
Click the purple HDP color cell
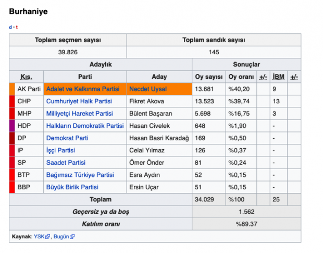[12, 126]
